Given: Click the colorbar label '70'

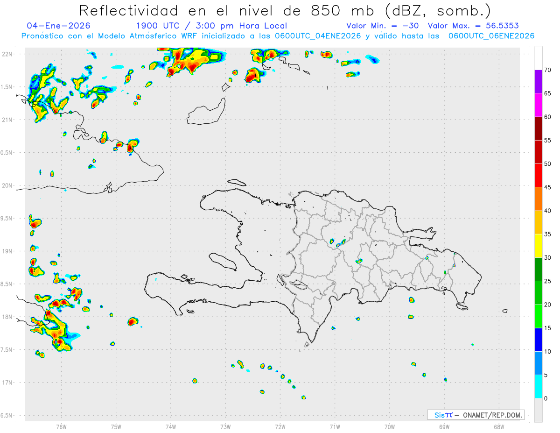Looking at the screenshot, I should 548,70.
